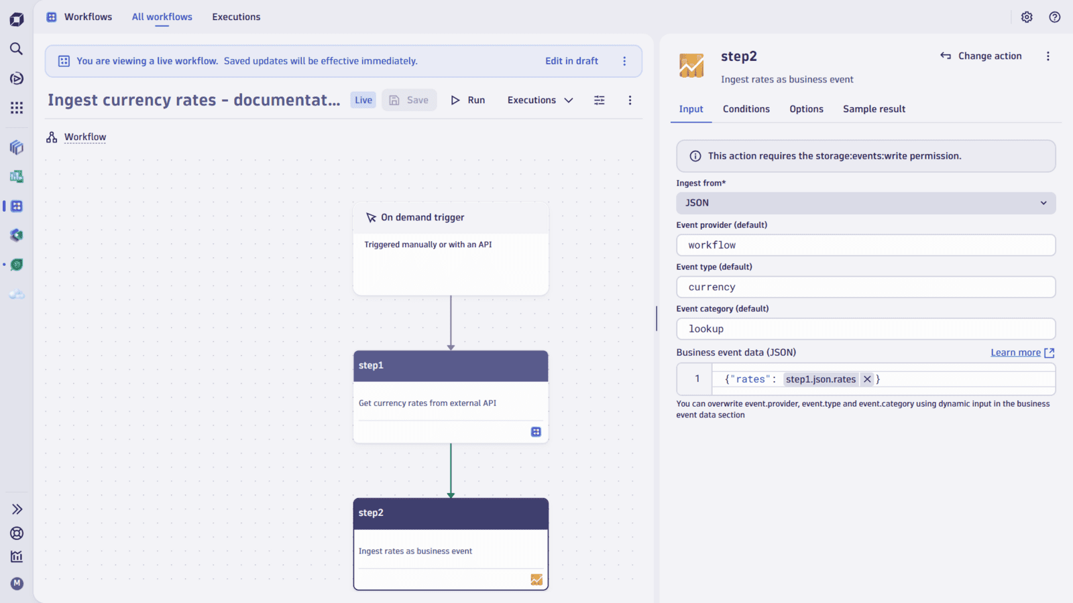Open the Executions page in top navigation
1073x603 pixels.
pos(236,17)
